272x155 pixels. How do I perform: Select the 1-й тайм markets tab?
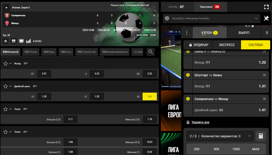[137, 52]
